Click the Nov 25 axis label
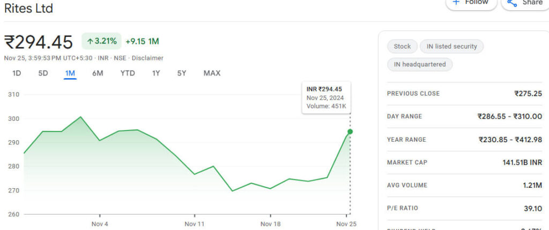 tap(346, 224)
